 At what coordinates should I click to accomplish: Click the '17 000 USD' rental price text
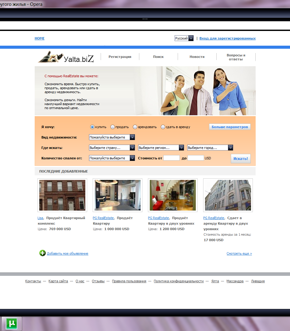tap(214, 240)
